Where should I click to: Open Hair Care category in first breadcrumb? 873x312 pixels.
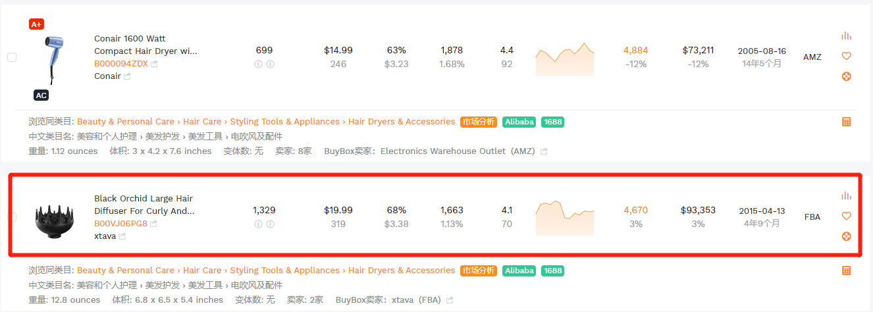[202, 122]
